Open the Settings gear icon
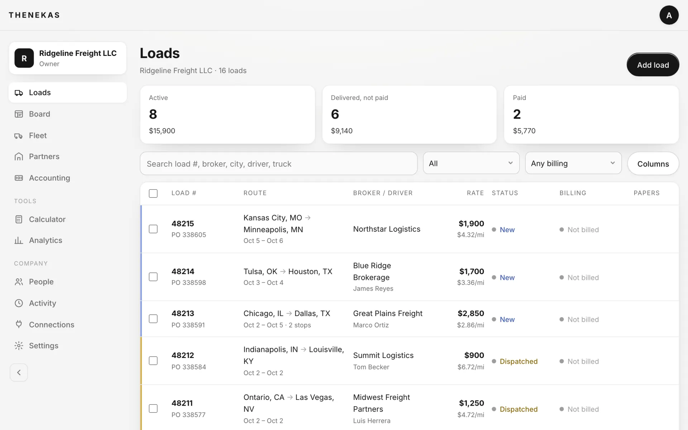This screenshot has width=688, height=430. [19, 346]
